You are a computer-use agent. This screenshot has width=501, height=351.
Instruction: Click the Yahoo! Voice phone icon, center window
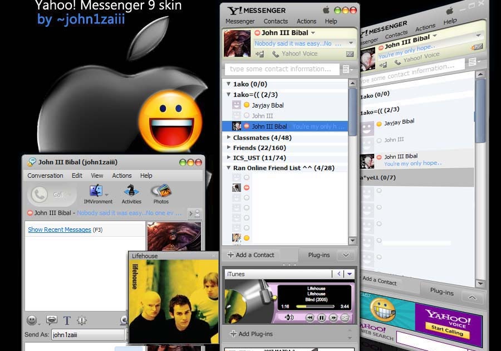[x=276, y=54]
